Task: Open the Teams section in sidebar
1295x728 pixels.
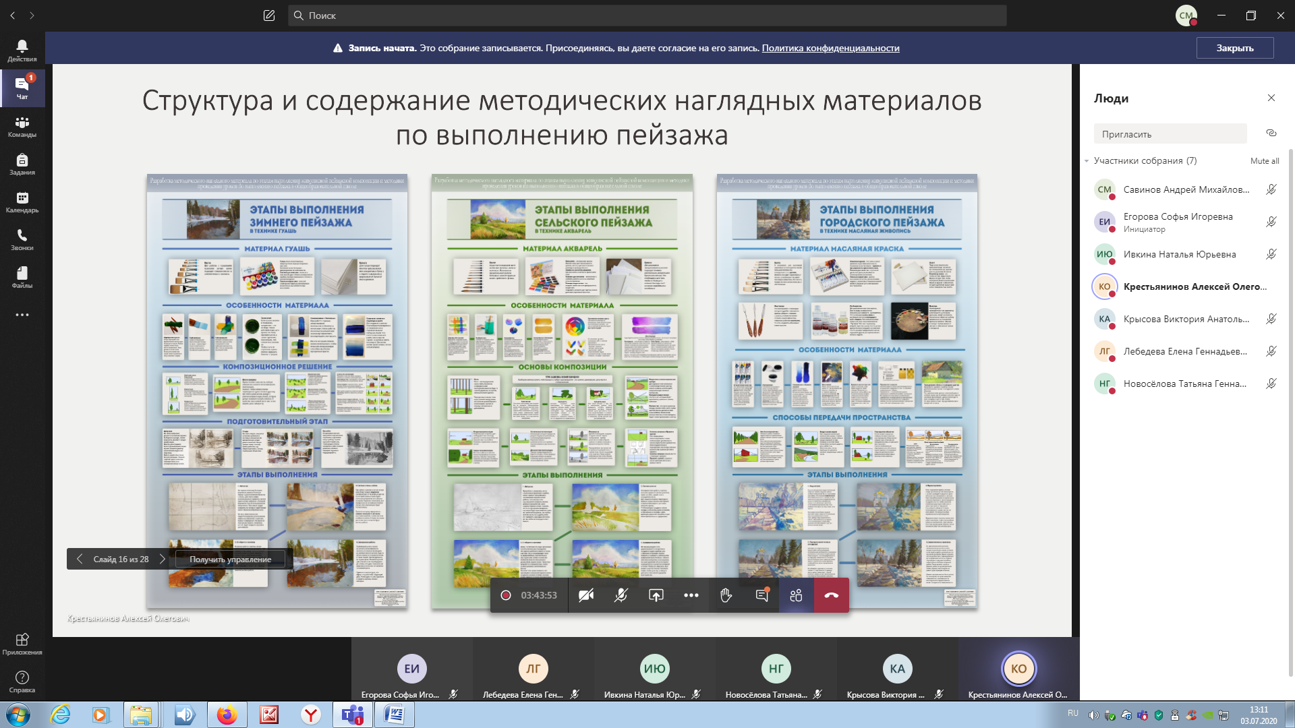Action: click(22, 126)
